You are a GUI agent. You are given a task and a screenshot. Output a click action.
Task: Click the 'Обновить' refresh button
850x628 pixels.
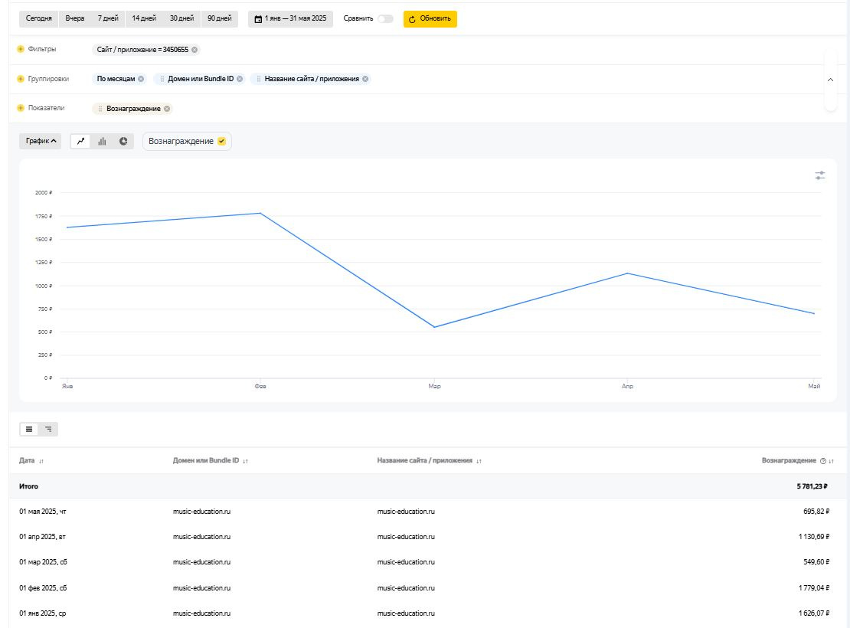[x=430, y=19]
